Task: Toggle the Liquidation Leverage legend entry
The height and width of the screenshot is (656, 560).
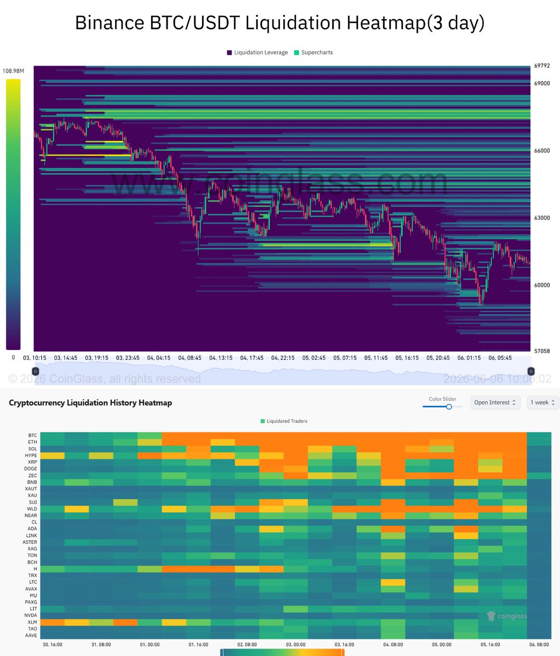Action: pyautogui.click(x=257, y=52)
